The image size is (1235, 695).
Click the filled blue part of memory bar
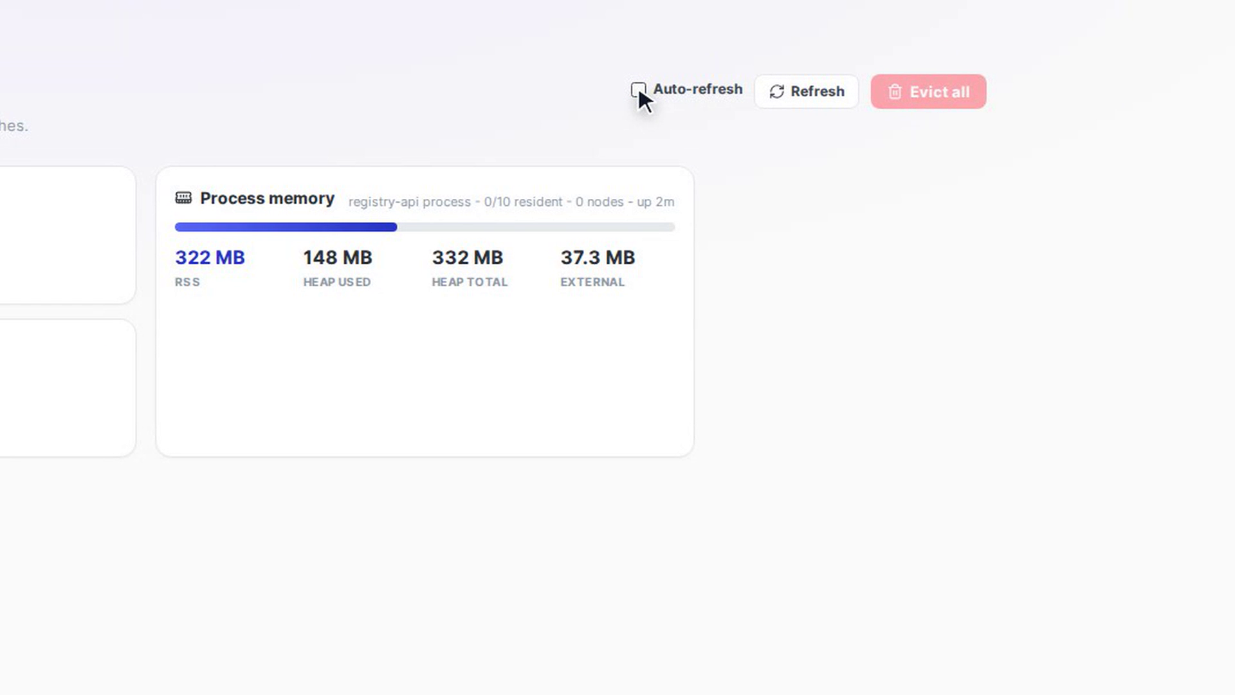(286, 227)
